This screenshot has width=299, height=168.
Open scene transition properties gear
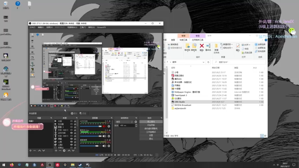pos(136,122)
